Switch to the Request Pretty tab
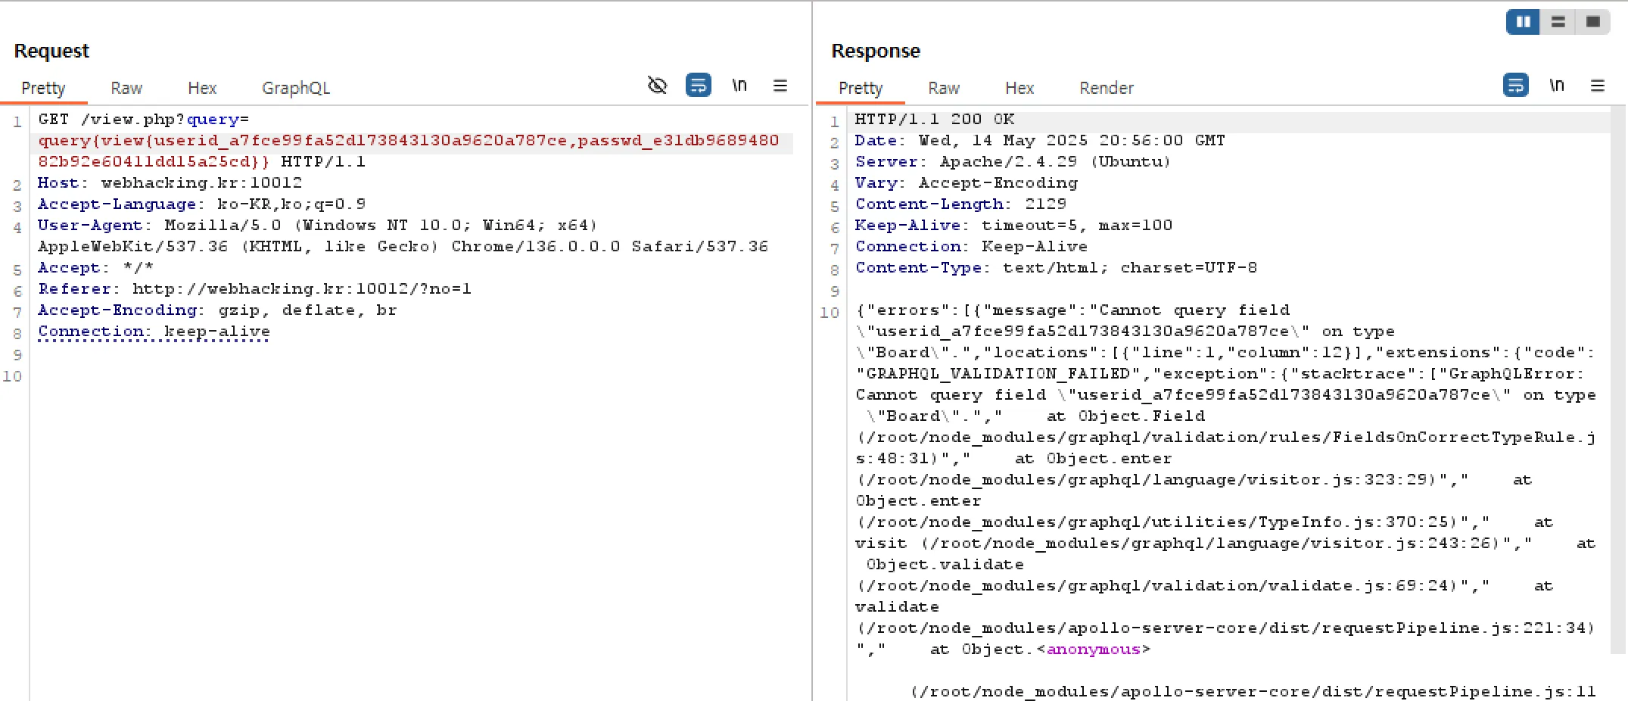Screen dimensions: 1628x701 coord(43,88)
